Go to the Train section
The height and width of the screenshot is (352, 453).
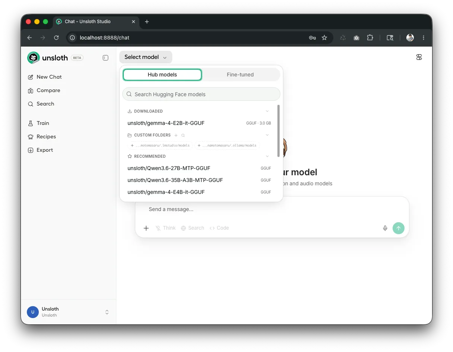point(38,123)
